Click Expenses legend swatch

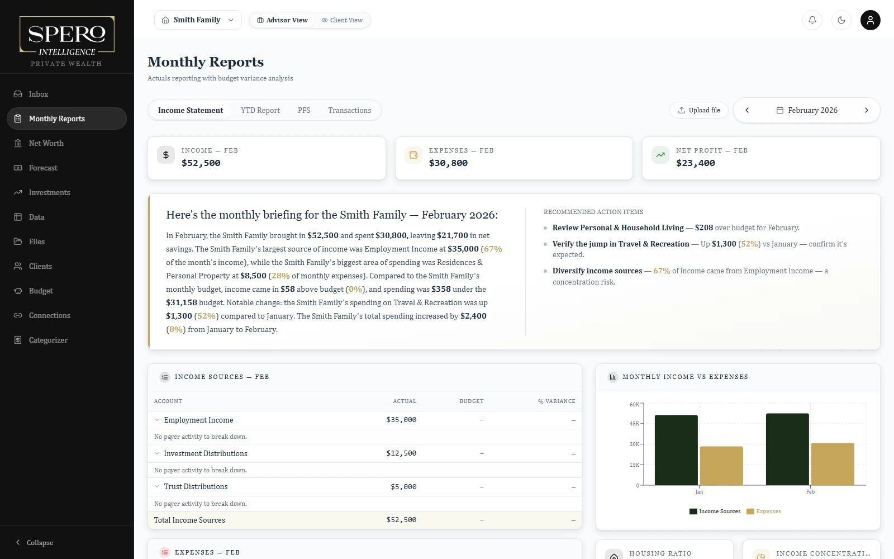750,511
